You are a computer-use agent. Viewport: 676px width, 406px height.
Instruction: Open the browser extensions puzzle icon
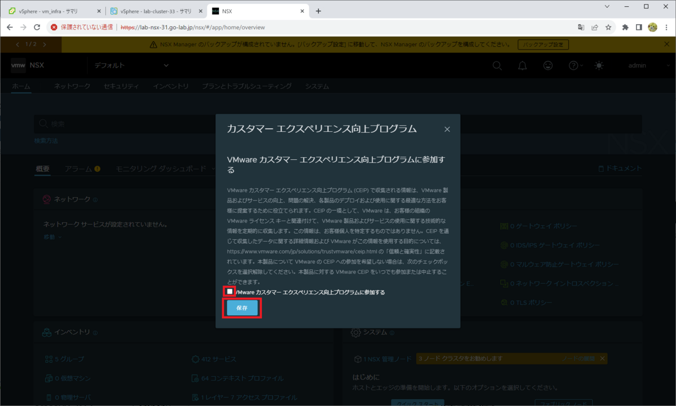[x=625, y=27]
